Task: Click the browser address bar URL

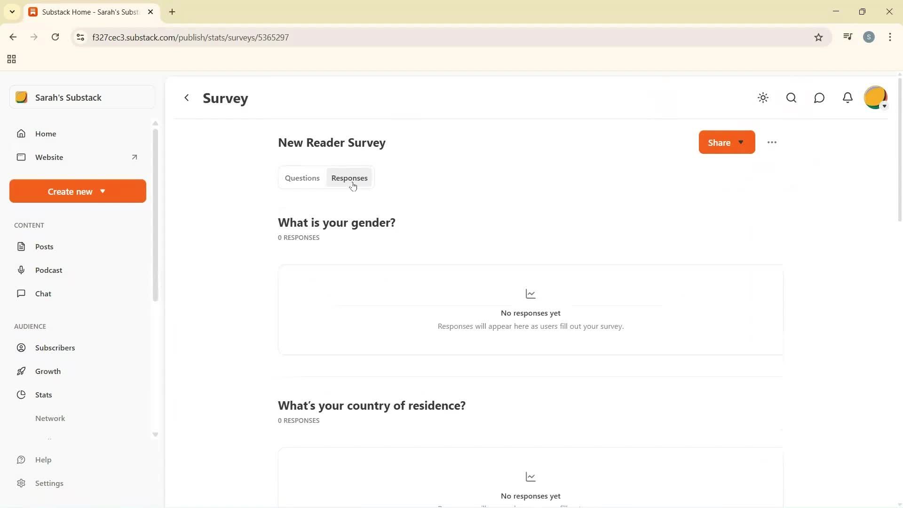Action: 190,37
